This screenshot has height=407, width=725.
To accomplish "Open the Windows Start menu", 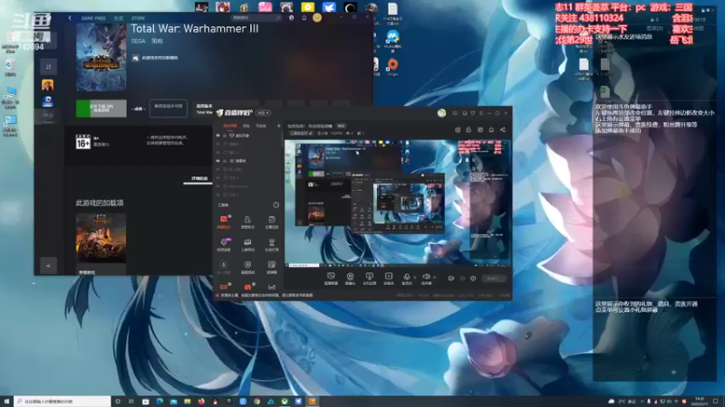I will click(6, 402).
